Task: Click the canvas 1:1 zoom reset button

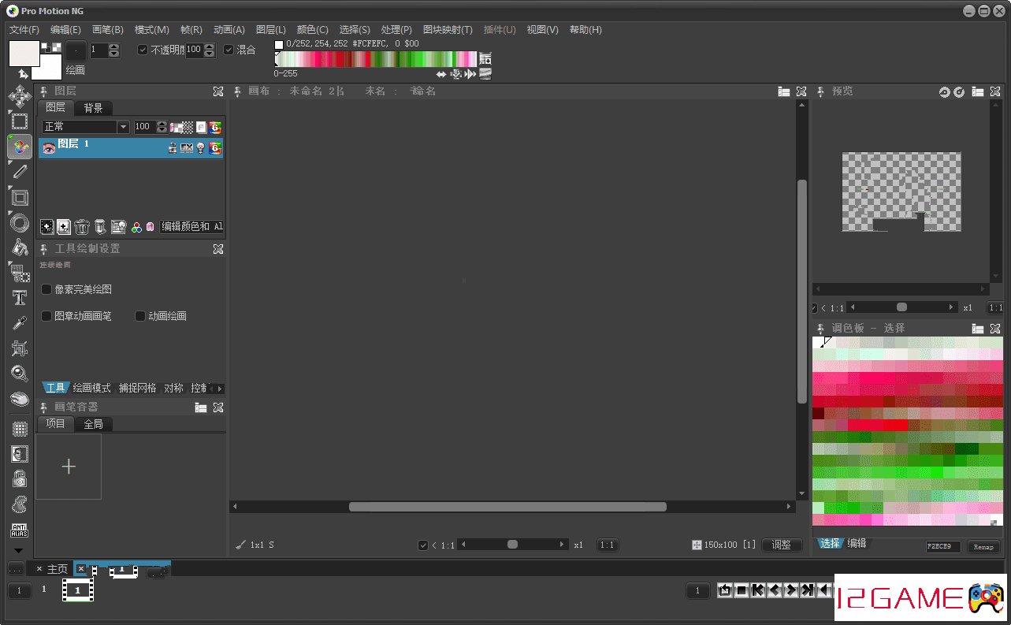Action: click(x=607, y=545)
